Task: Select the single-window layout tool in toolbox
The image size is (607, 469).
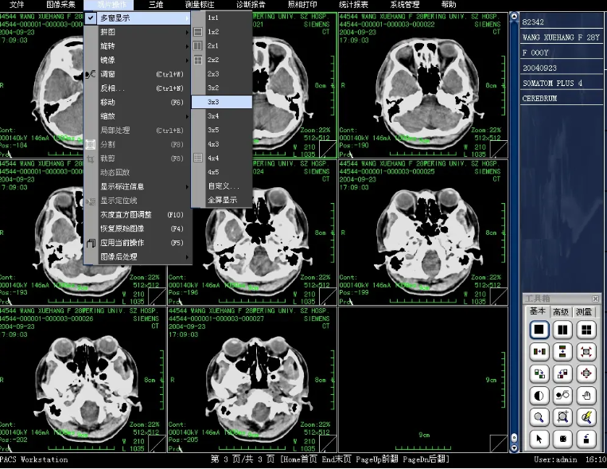Action: pyautogui.click(x=539, y=330)
